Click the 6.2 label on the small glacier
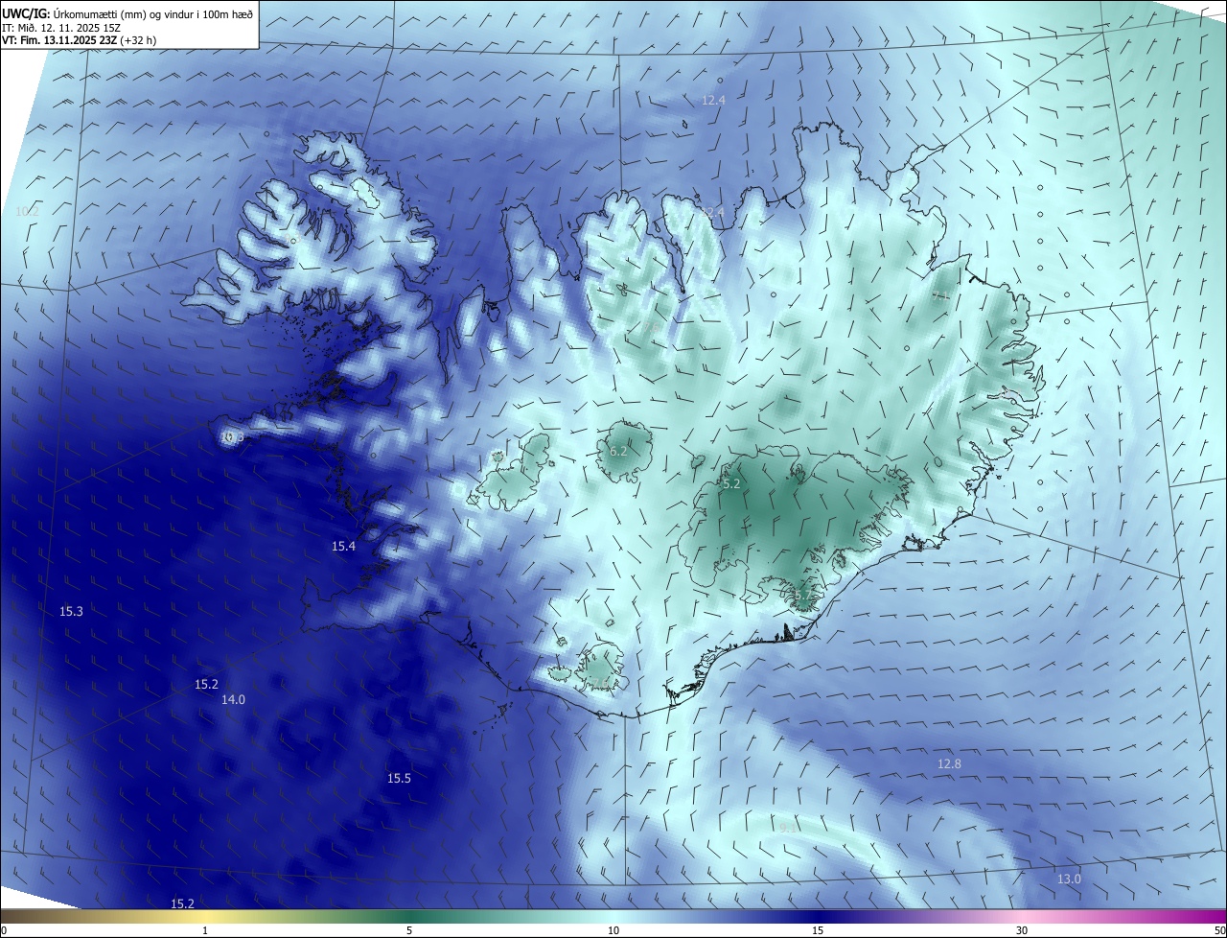 (x=618, y=451)
